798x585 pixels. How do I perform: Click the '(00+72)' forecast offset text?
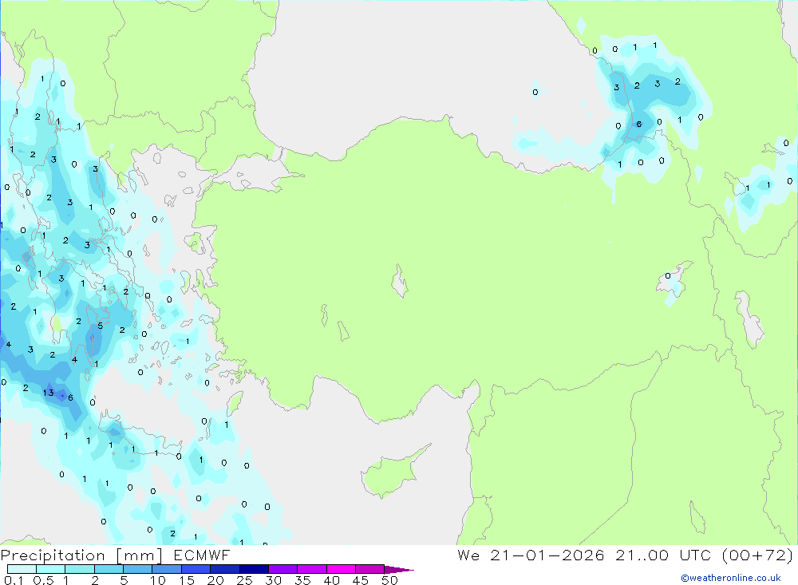757,555
